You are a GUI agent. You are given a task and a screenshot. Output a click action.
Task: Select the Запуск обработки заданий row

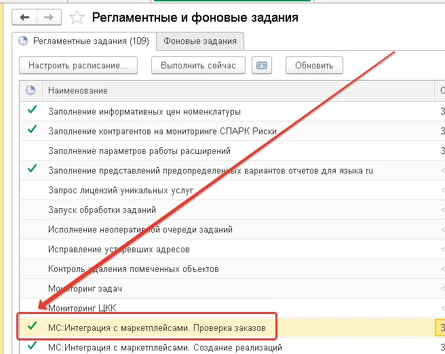pos(102,210)
